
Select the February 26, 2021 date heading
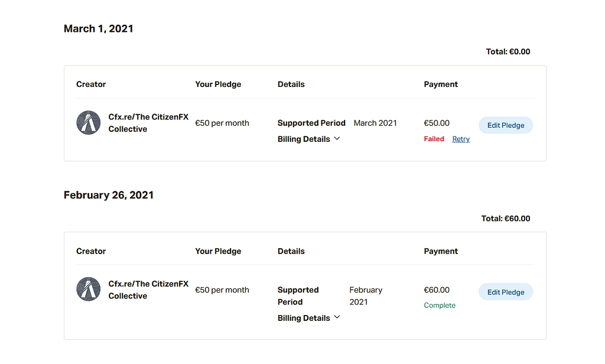click(x=109, y=195)
